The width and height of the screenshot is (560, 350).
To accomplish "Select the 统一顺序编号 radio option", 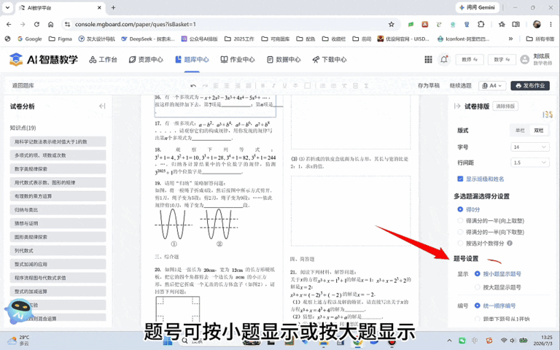I will click(x=477, y=306).
